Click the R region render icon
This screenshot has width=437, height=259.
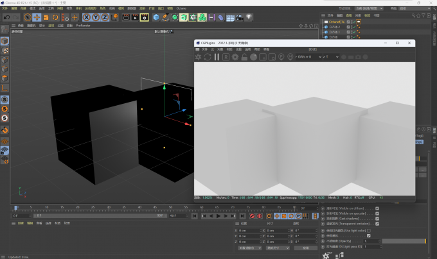(226, 57)
